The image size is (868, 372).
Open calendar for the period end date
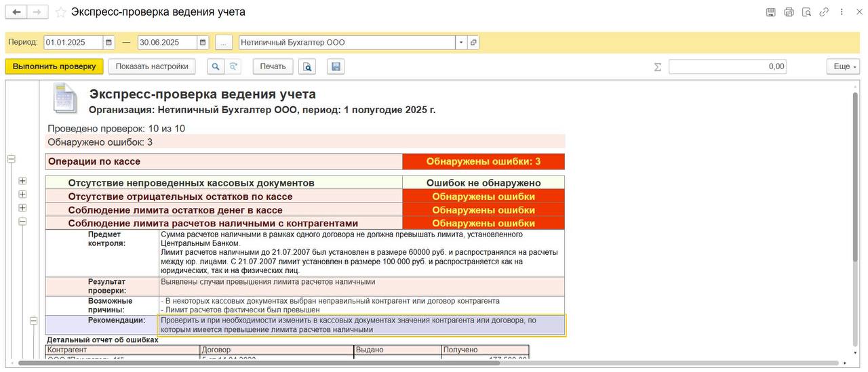tap(202, 42)
